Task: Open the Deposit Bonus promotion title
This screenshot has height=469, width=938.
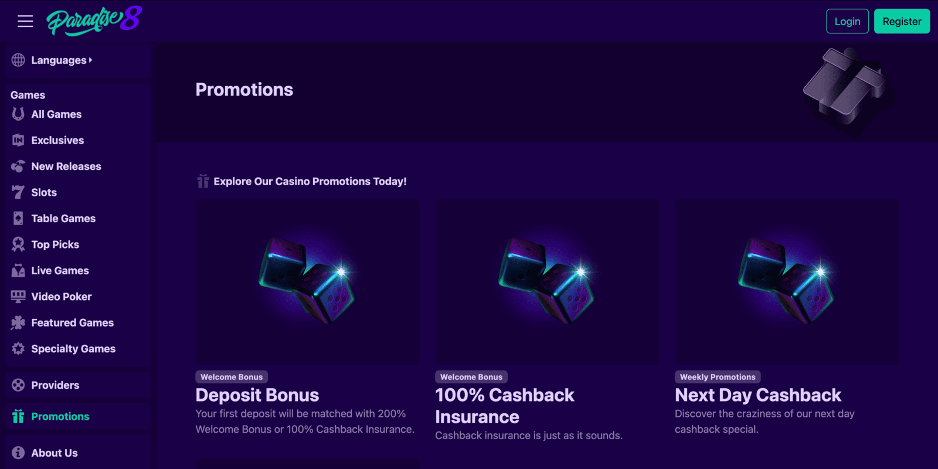Action: (257, 395)
